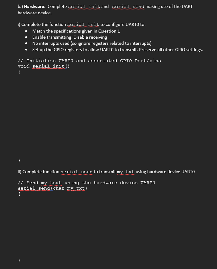Click "serial_init" in the first sentence
Viewport: 217px width, 269px height.
84,7
